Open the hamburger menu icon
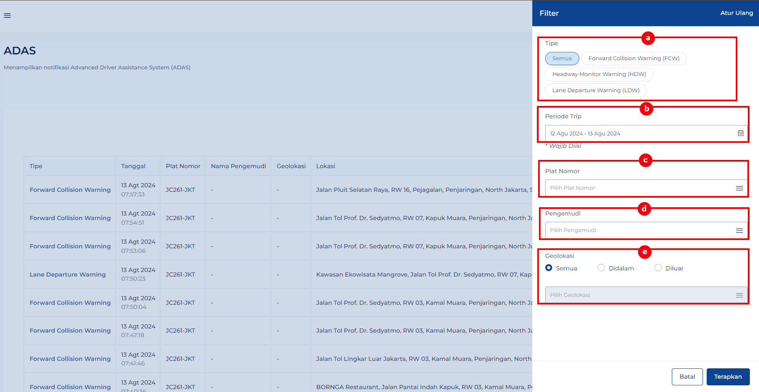Screen dimensions: 759x392 click(x=7, y=15)
